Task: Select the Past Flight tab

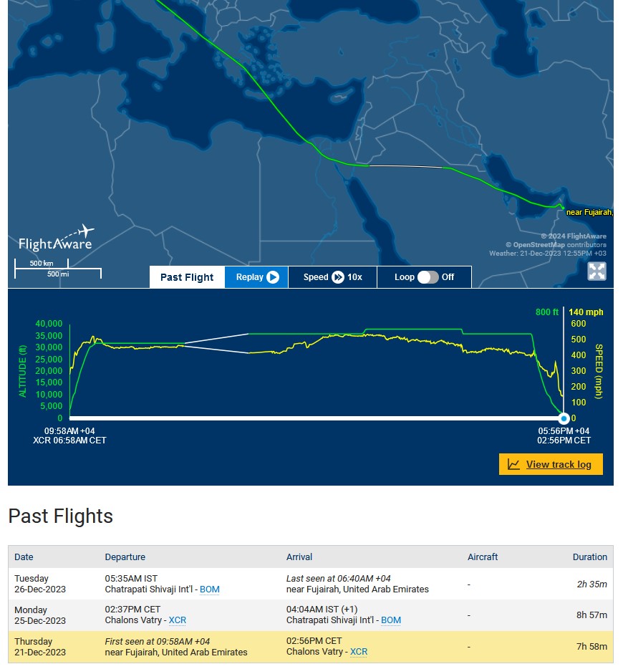Action: click(x=187, y=277)
